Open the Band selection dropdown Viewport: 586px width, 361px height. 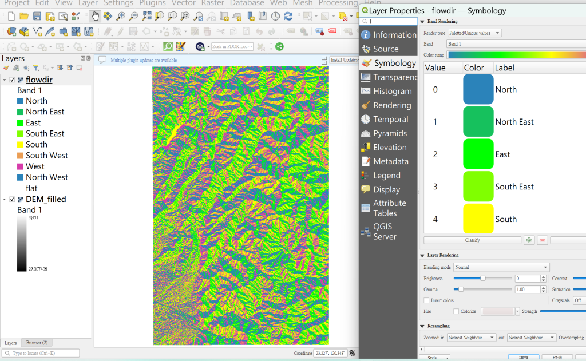517,44
